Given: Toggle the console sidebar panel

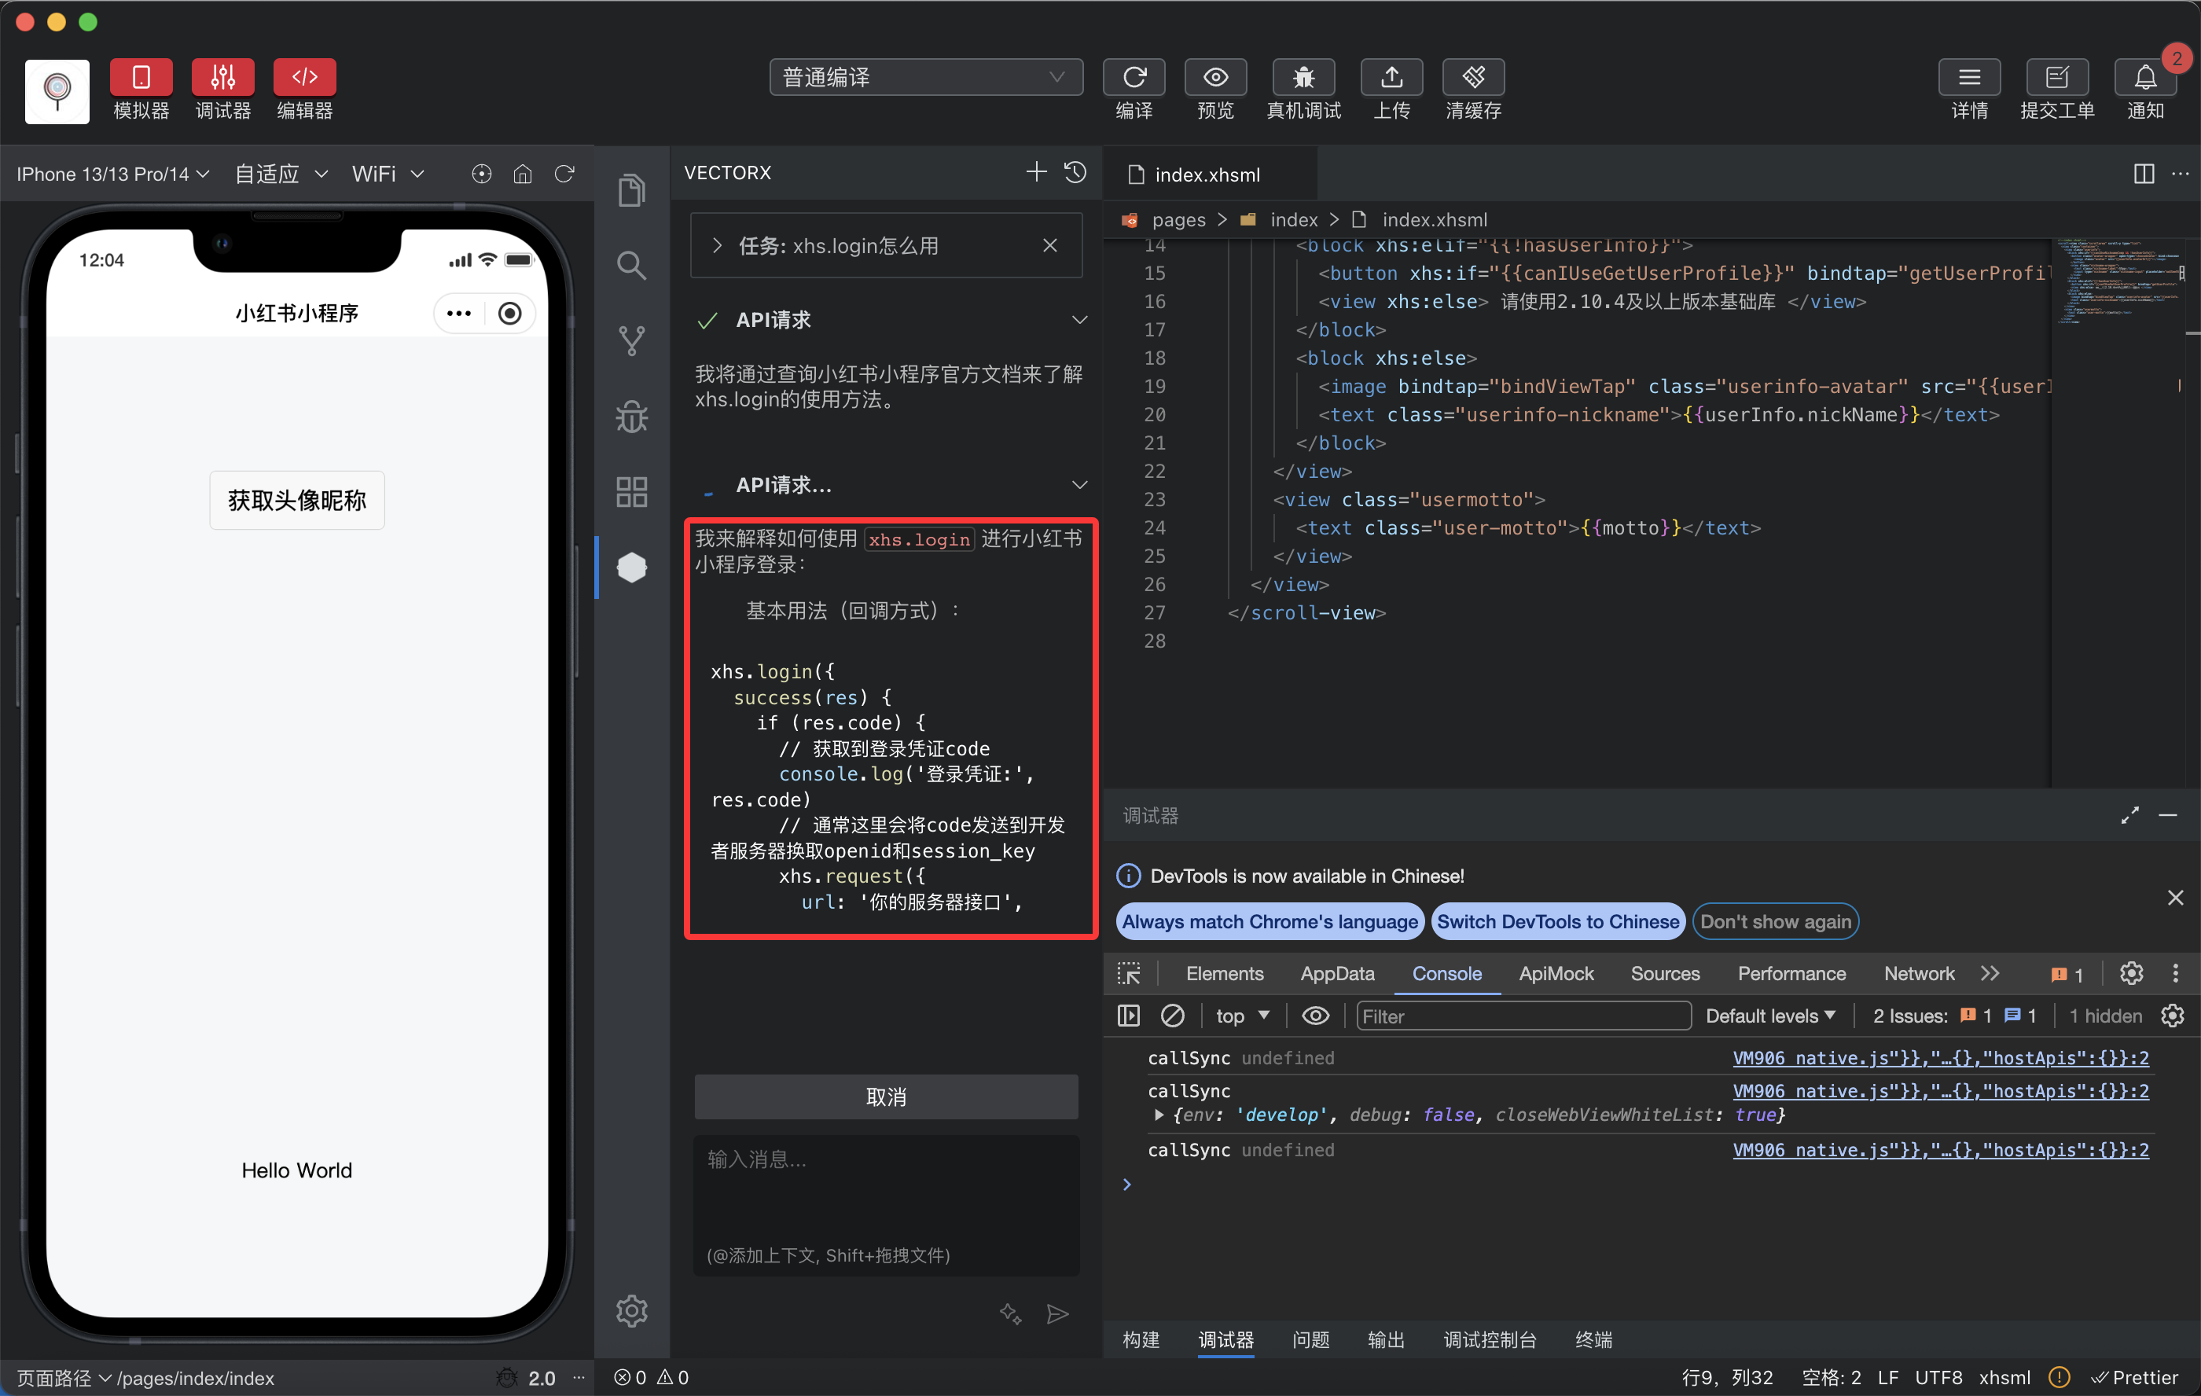Looking at the screenshot, I should (1128, 1016).
